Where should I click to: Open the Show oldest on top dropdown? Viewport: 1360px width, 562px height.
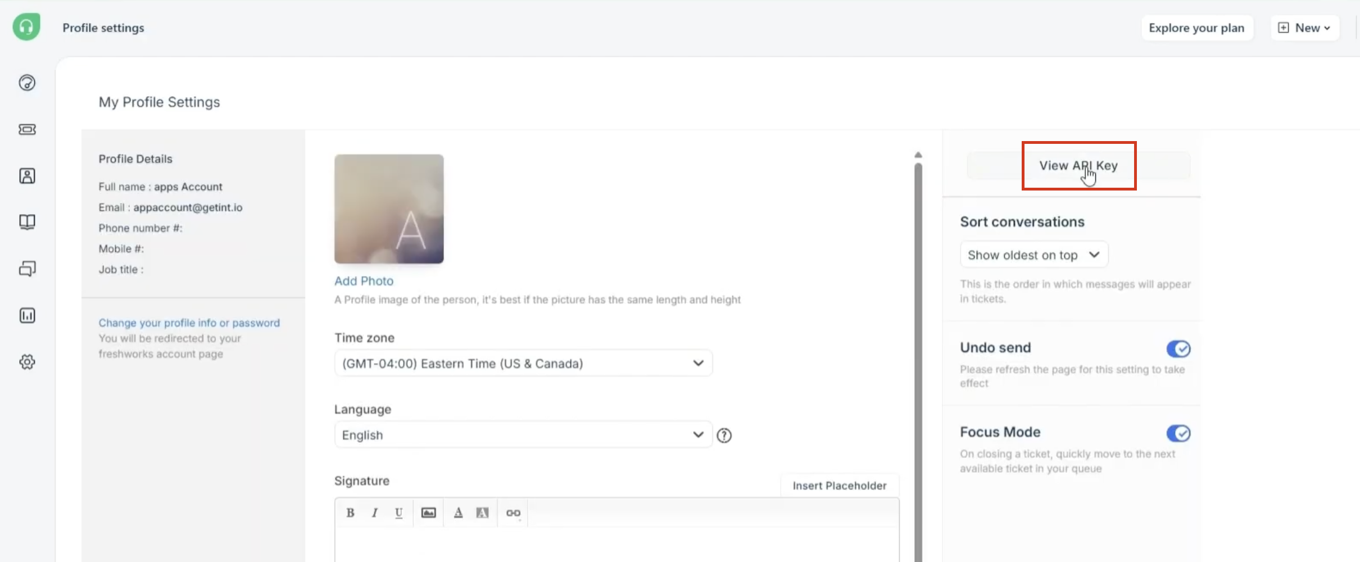(x=1034, y=255)
